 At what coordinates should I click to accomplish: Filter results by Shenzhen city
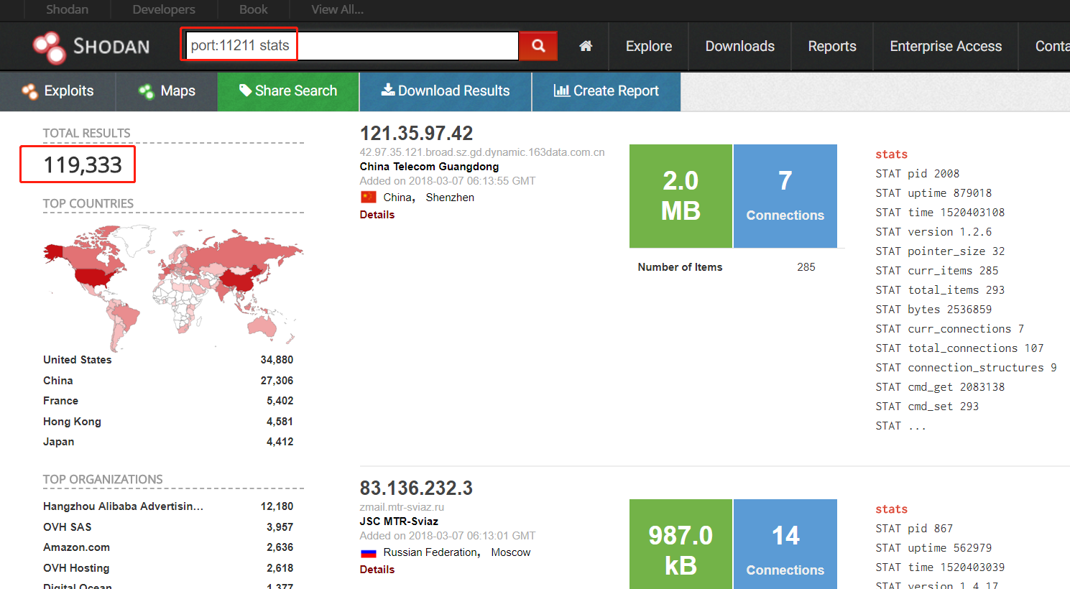coord(450,198)
